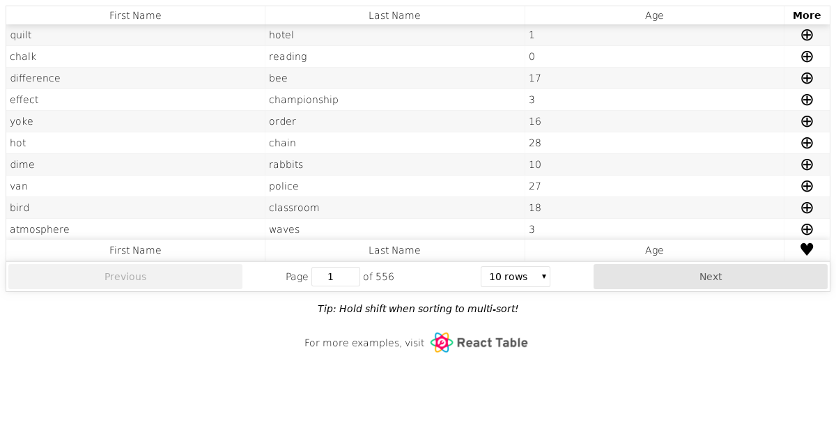Sort by the First Name column header
Viewport: 836px width, 439px height.
click(135, 15)
